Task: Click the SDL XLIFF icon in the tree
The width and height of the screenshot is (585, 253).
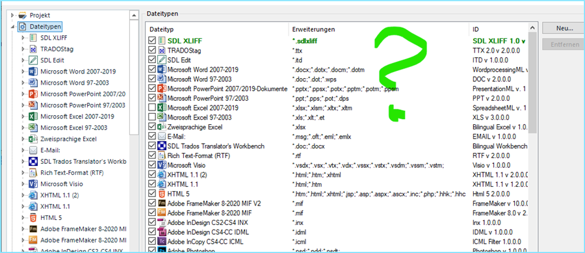Action: [x=33, y=38]
